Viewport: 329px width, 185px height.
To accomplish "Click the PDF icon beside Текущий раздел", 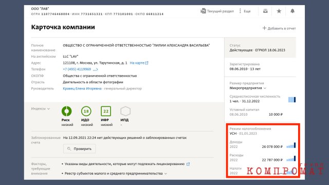I will pyautogui.click(x=203, y=11).
